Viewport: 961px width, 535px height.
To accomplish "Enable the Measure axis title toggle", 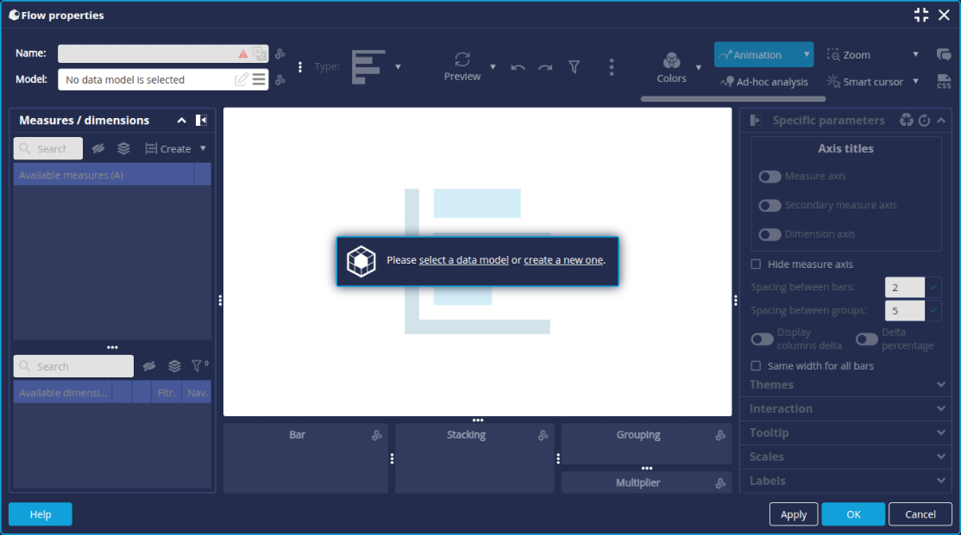I will [769, 177].
